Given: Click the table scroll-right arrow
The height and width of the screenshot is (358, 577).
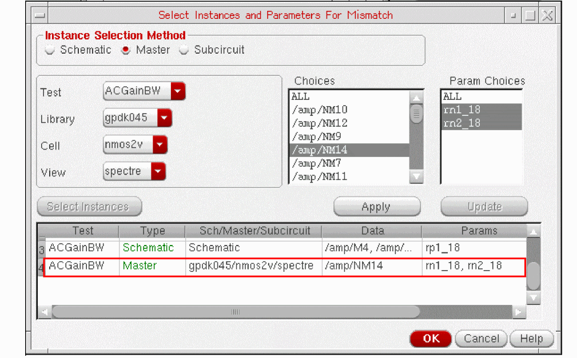Looking at the screenshot, I should 519,312.
